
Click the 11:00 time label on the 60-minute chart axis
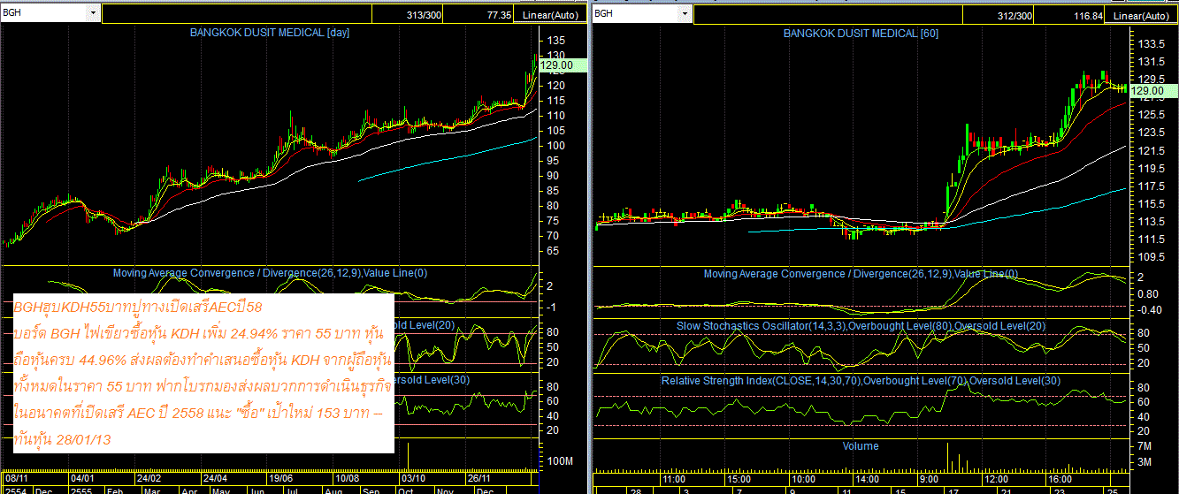[x=675, y=478]
